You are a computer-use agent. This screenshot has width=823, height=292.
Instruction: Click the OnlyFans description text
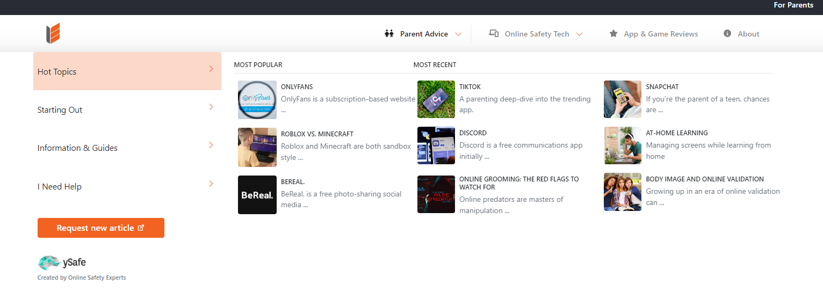(x=348, y=104)
